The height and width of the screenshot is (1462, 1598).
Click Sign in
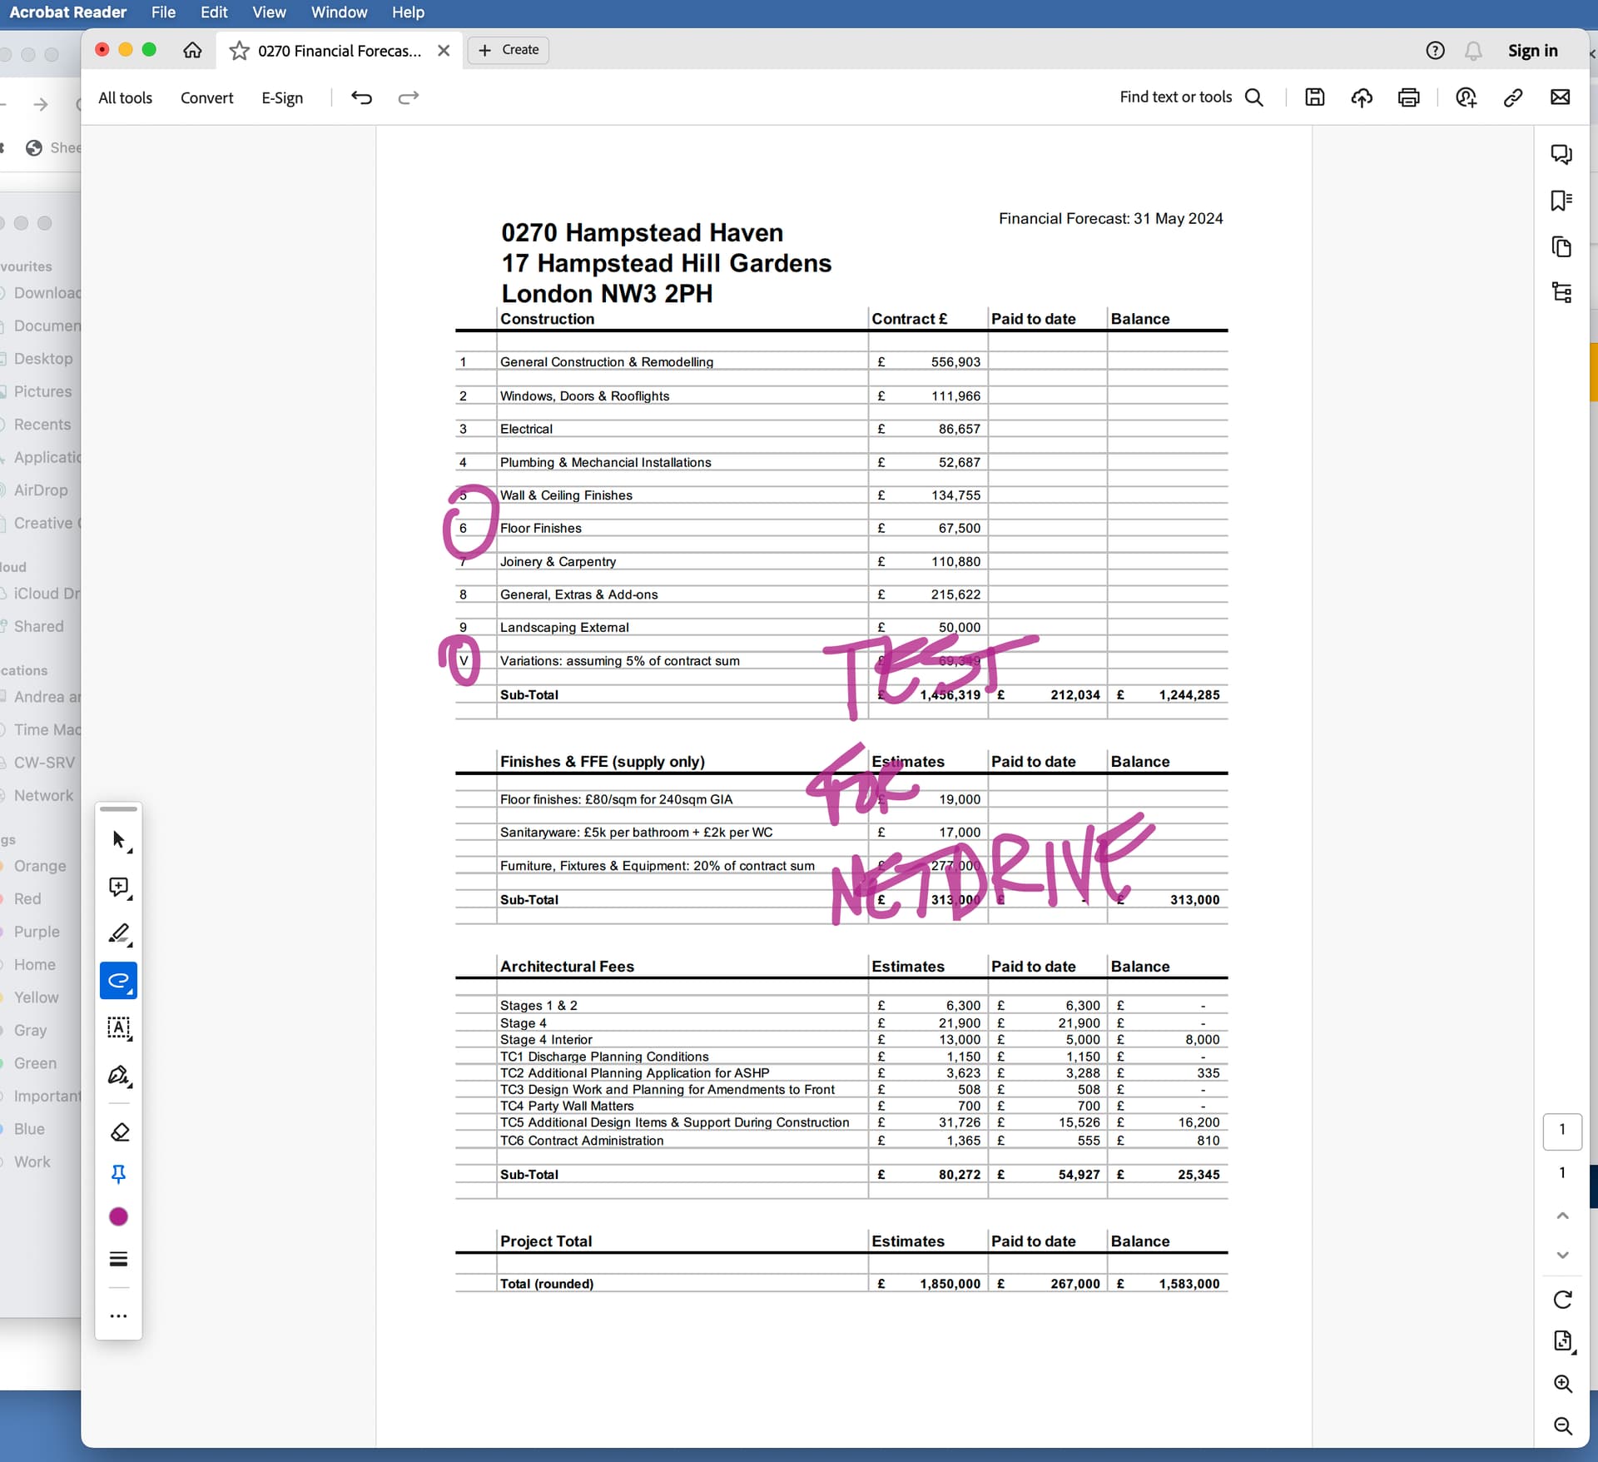(1532, 51)
